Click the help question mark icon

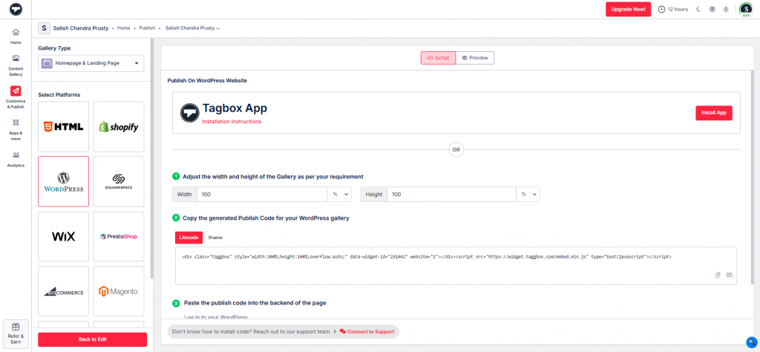pyautogui.click(x=712, y=10)
